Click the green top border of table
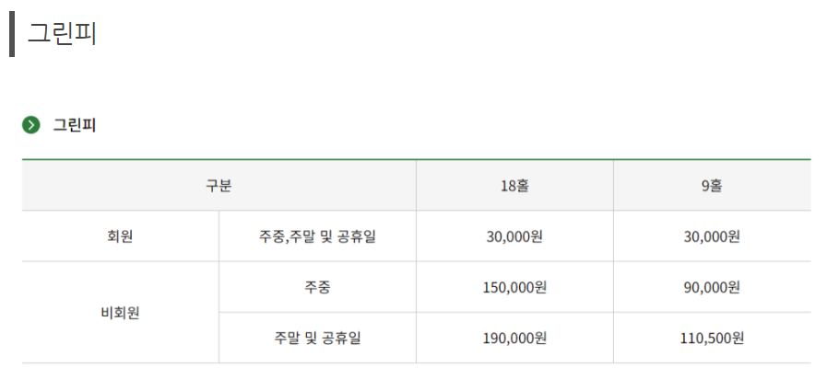 point(415,160)
